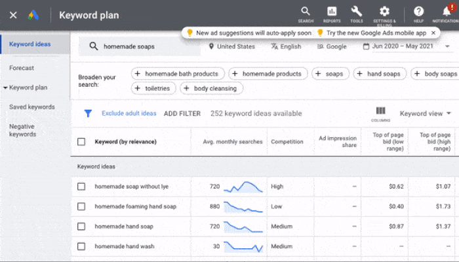The width and height of the screenshot is (459, 262).
Task: Open the Reports icon
Action: [332, 11]
